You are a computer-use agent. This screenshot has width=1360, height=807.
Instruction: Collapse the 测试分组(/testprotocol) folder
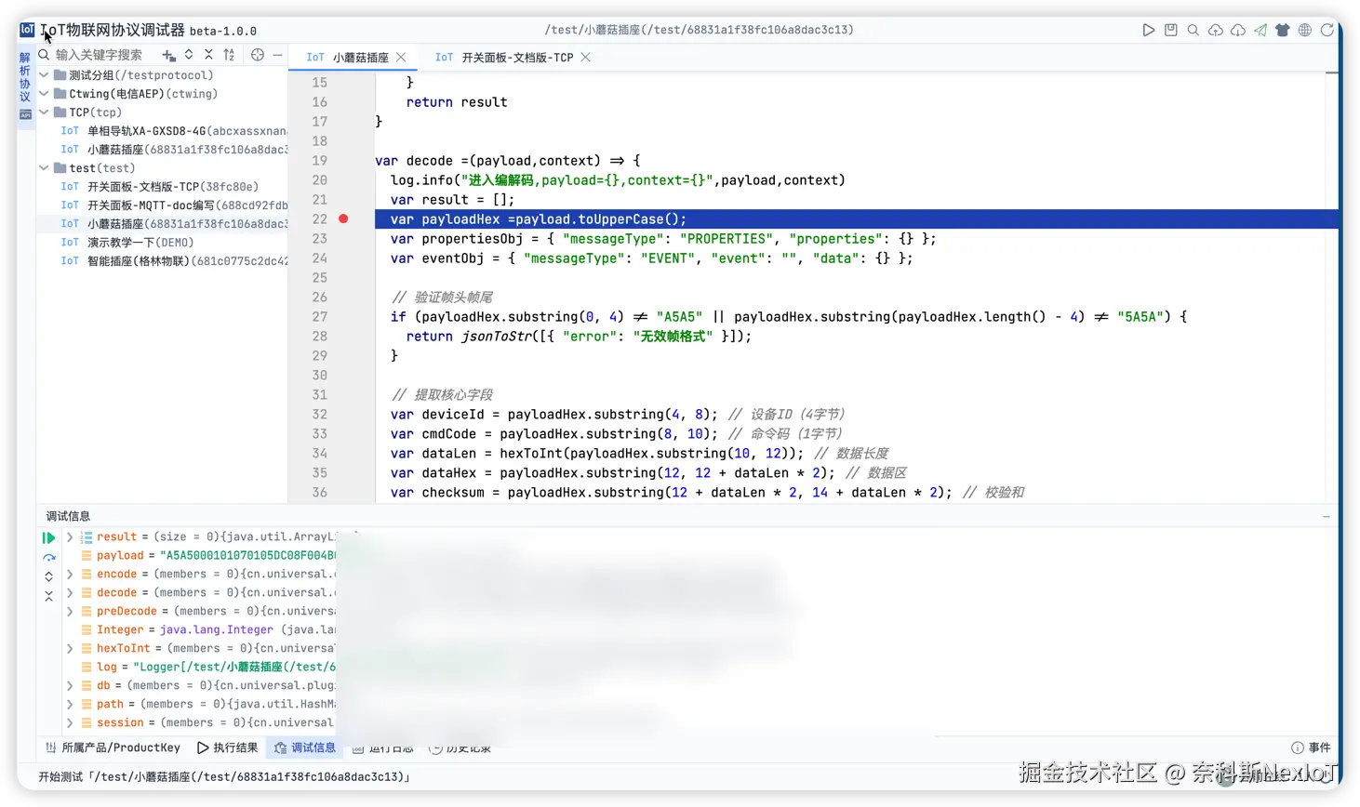44,75
